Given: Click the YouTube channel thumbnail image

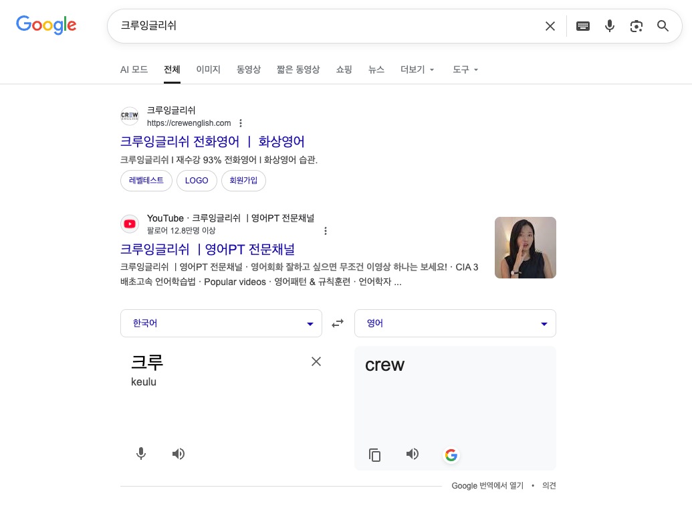Looking at the screenshot, I should coord(525,248).
